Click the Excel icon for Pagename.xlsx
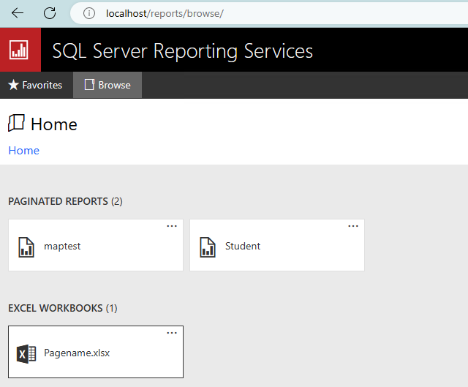 point(26,354)
